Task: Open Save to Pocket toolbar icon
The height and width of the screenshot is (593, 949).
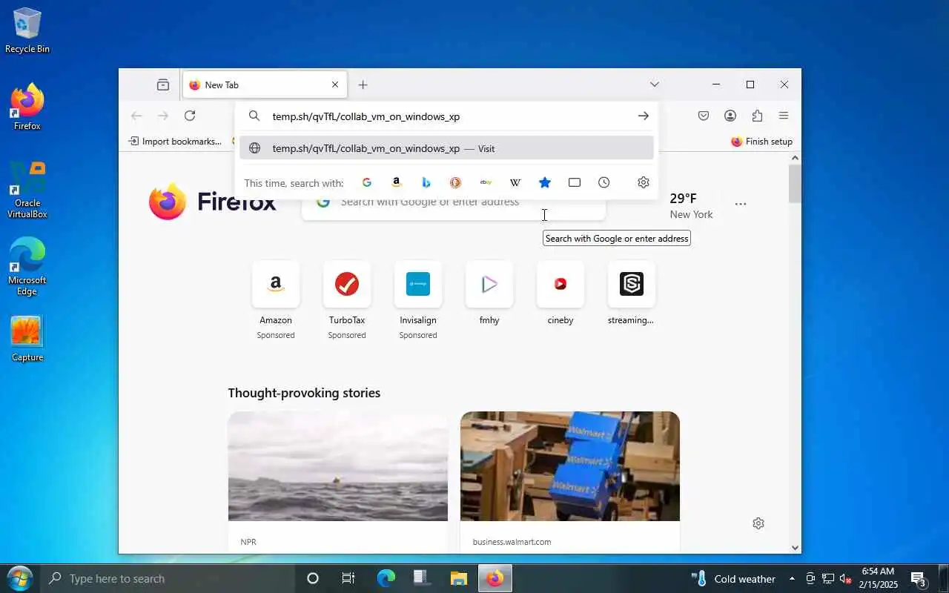Action: (704, 116)
